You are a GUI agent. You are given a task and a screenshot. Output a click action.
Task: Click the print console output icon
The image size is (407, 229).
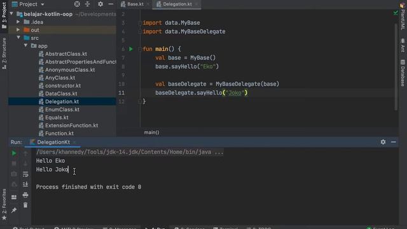pyautogui.click(x=25, y=195)
